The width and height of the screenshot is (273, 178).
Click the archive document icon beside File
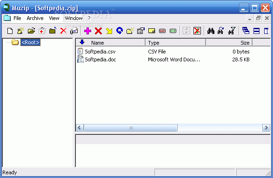7,18
